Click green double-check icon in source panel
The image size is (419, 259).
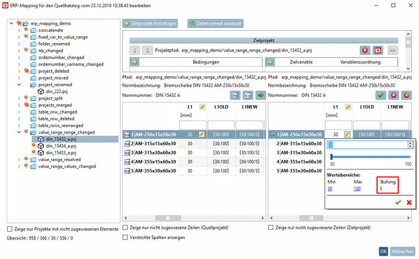260,95
